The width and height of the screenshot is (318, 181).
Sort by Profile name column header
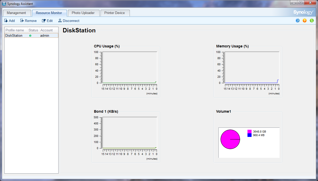(x=16, y=30)
